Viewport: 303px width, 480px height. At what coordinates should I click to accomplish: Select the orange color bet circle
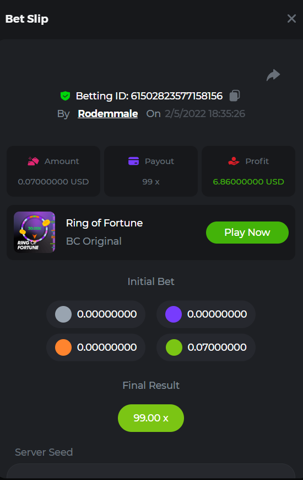[x=63, y=347]
